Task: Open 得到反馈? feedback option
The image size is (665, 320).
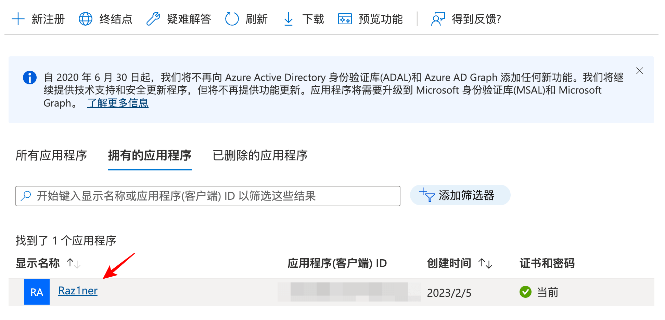Action: tap(476, 19)
